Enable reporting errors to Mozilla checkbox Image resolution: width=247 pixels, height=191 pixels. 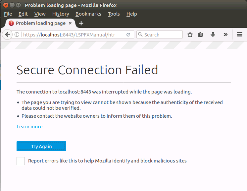[21, 161]
